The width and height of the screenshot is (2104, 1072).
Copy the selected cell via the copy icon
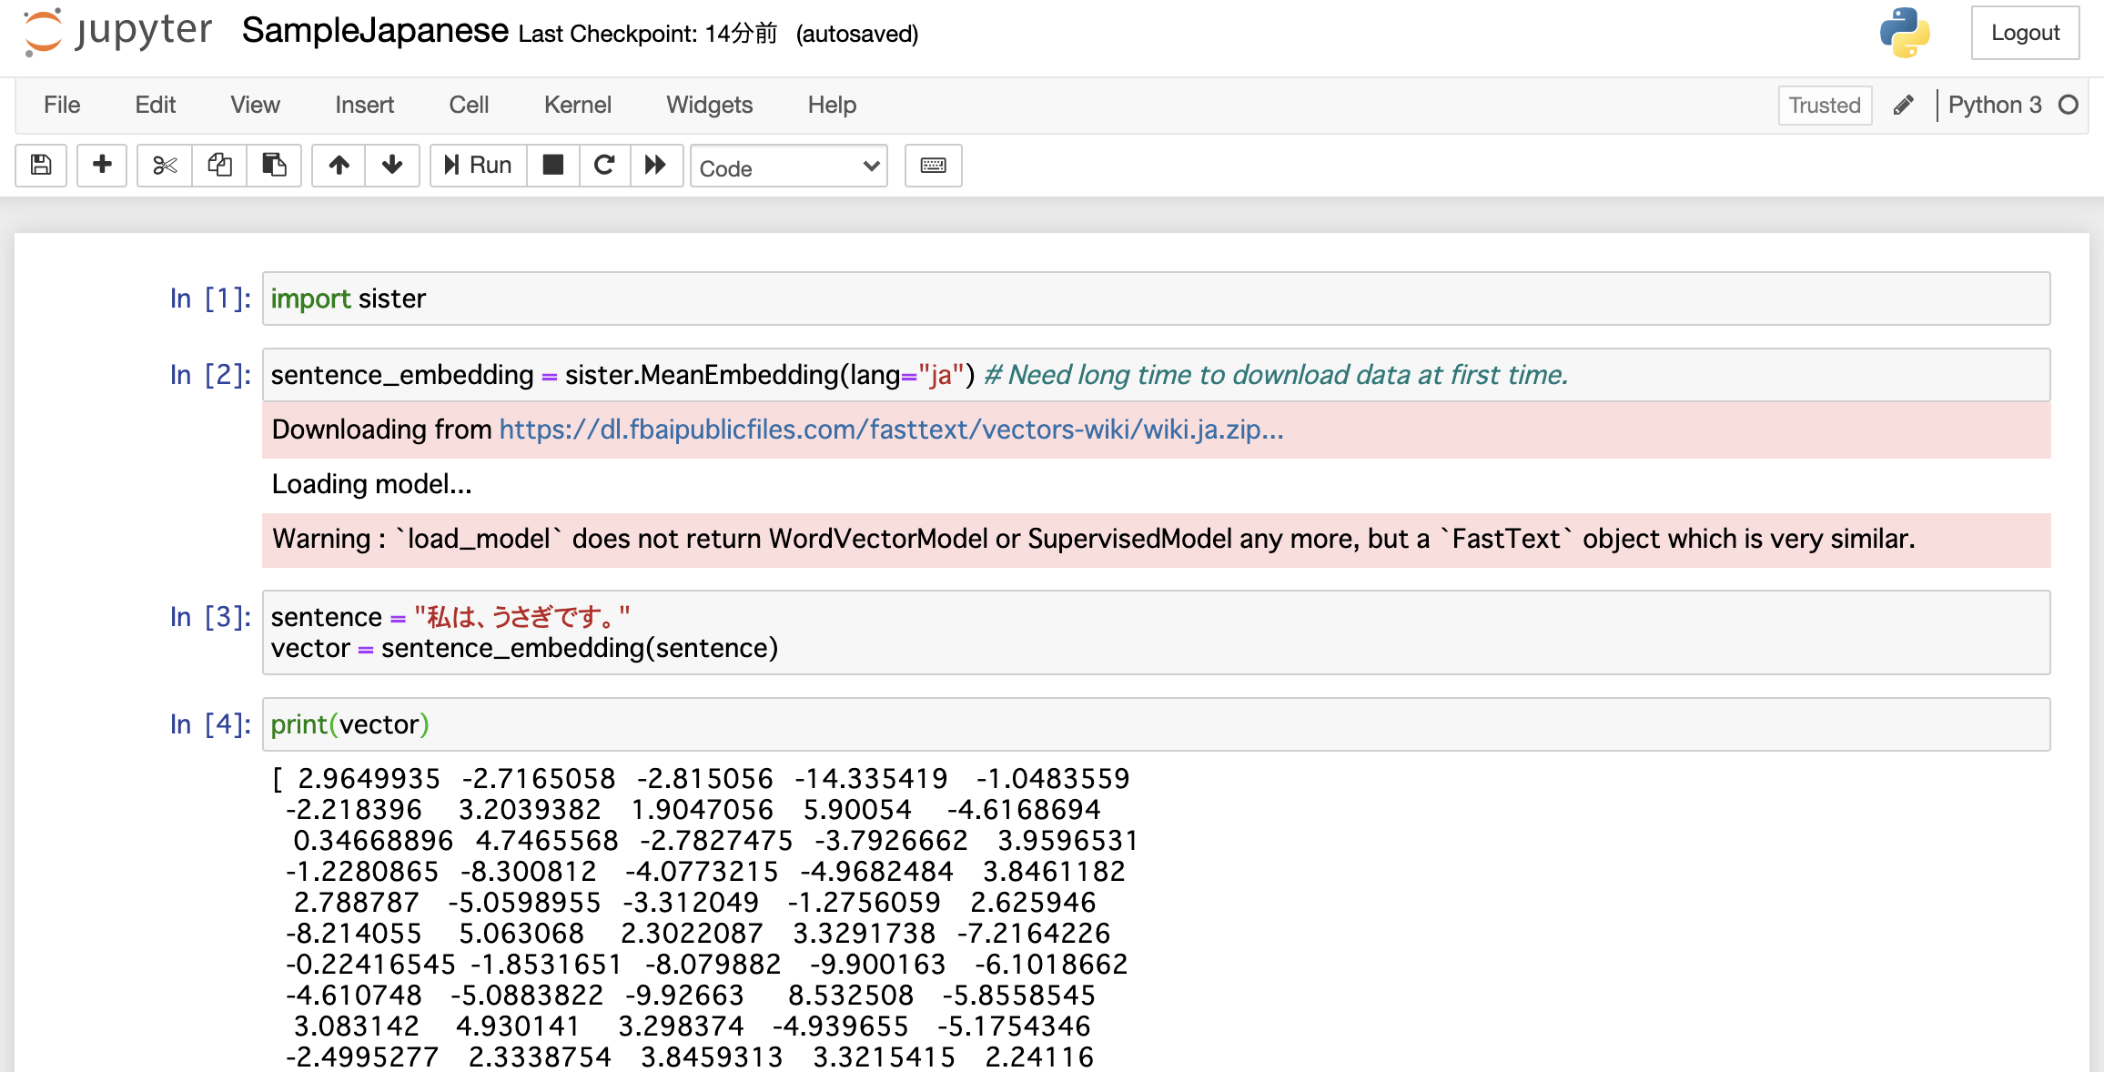click(x=218, y=165)
